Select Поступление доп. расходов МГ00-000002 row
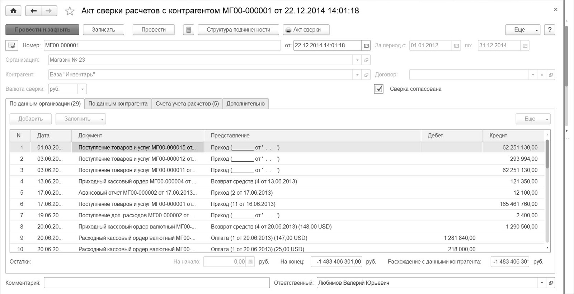 pyautogui.click(x=277, y=215)
